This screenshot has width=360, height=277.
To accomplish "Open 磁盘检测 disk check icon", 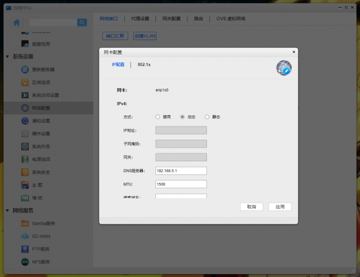I will (x=25, y=44).
